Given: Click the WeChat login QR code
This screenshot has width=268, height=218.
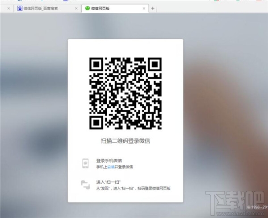Looking at the screenshot, I should [125, 93].
